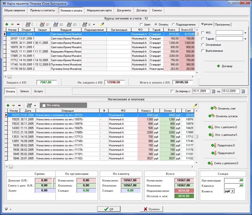Click the print icon in payments toolbar
This screenshot has width=252, height=215.
click(x=29, y=105)
